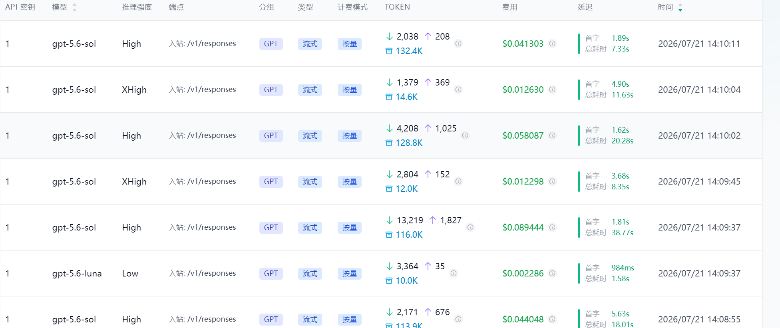Screen dimensions: 780x328
Task: Click info icon next to $0.041303 cost
Action: [552, 44]
